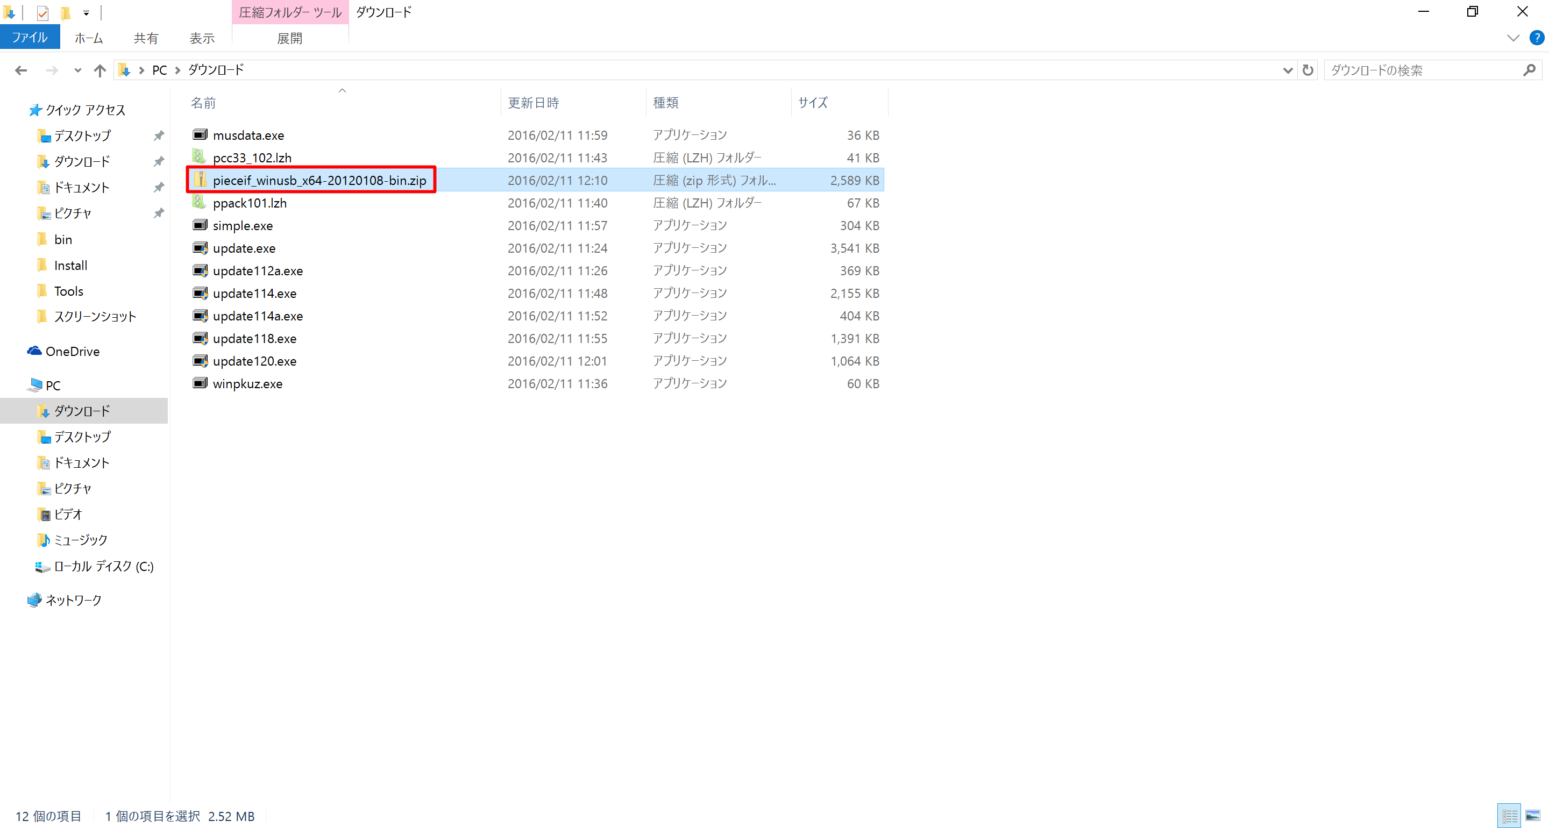
Task: Expand the ribbon with the chevron
Action: point(1513,38)
